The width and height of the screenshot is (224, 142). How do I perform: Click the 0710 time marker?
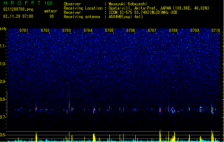click(216, 31)
